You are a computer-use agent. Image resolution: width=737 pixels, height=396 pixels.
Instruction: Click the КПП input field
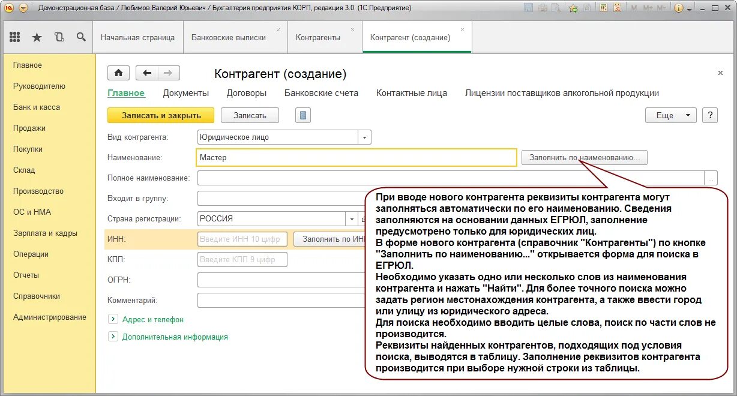click(x=242, y=260)
